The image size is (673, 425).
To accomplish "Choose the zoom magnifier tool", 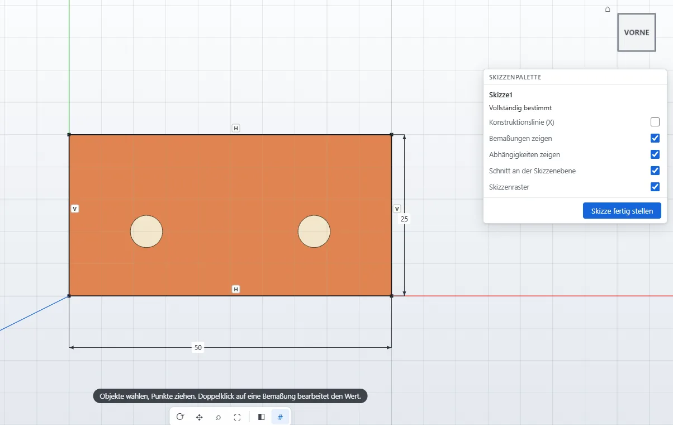I will coord(218,417).
